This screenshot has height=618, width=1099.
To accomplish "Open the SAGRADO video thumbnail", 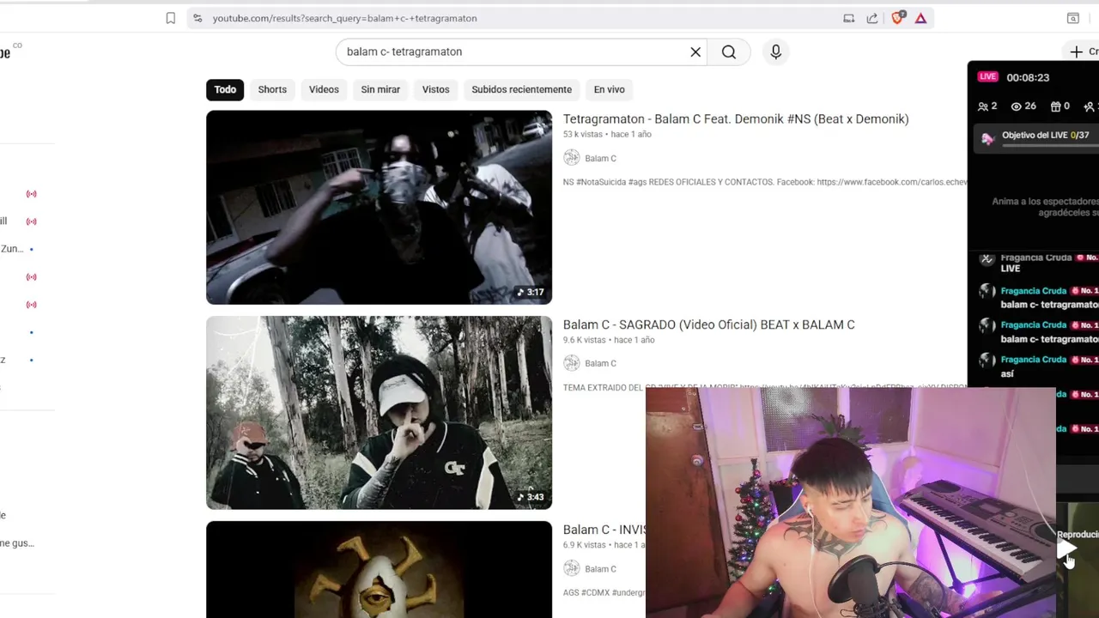I will tap(379, 413).
